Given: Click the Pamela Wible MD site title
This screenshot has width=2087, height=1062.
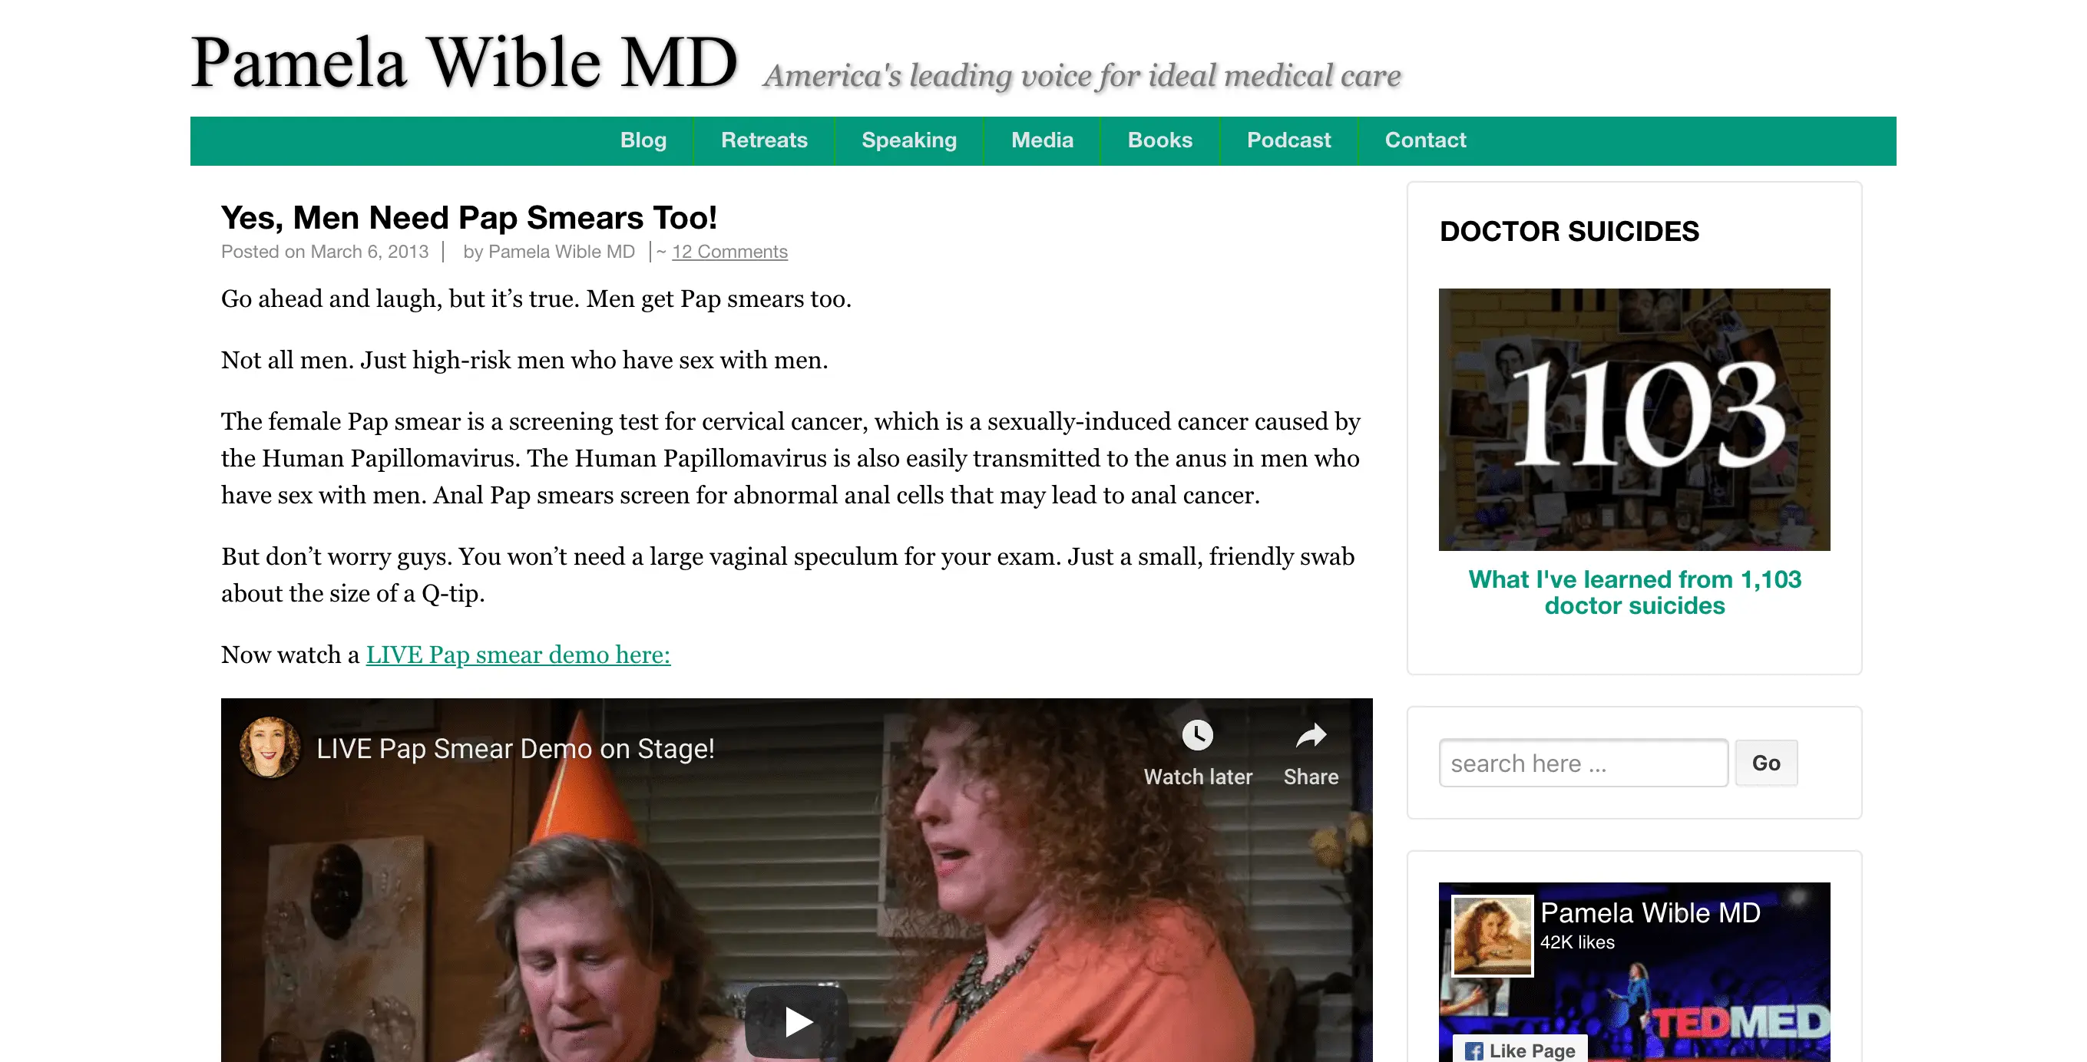Looking at the screenshot, I should pos(465,63).
